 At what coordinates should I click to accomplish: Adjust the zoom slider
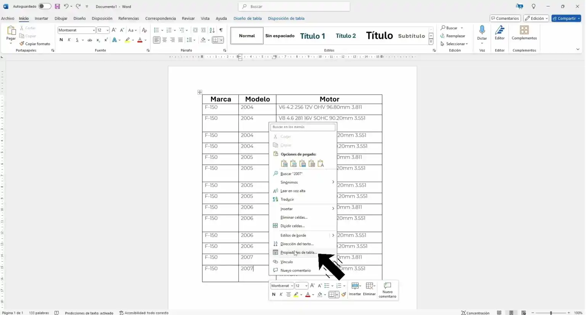pyautogui.click(x=551, y=313)
